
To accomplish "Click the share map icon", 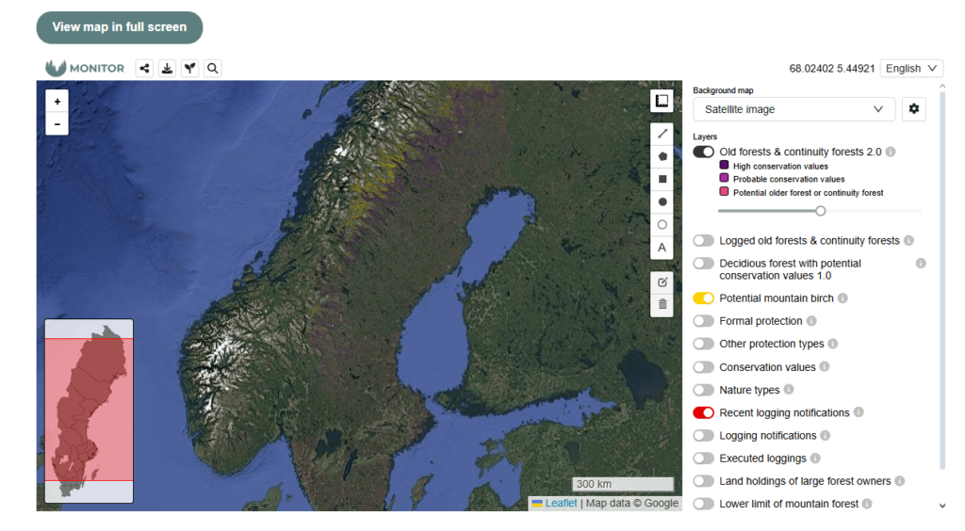I will [144, 68].
